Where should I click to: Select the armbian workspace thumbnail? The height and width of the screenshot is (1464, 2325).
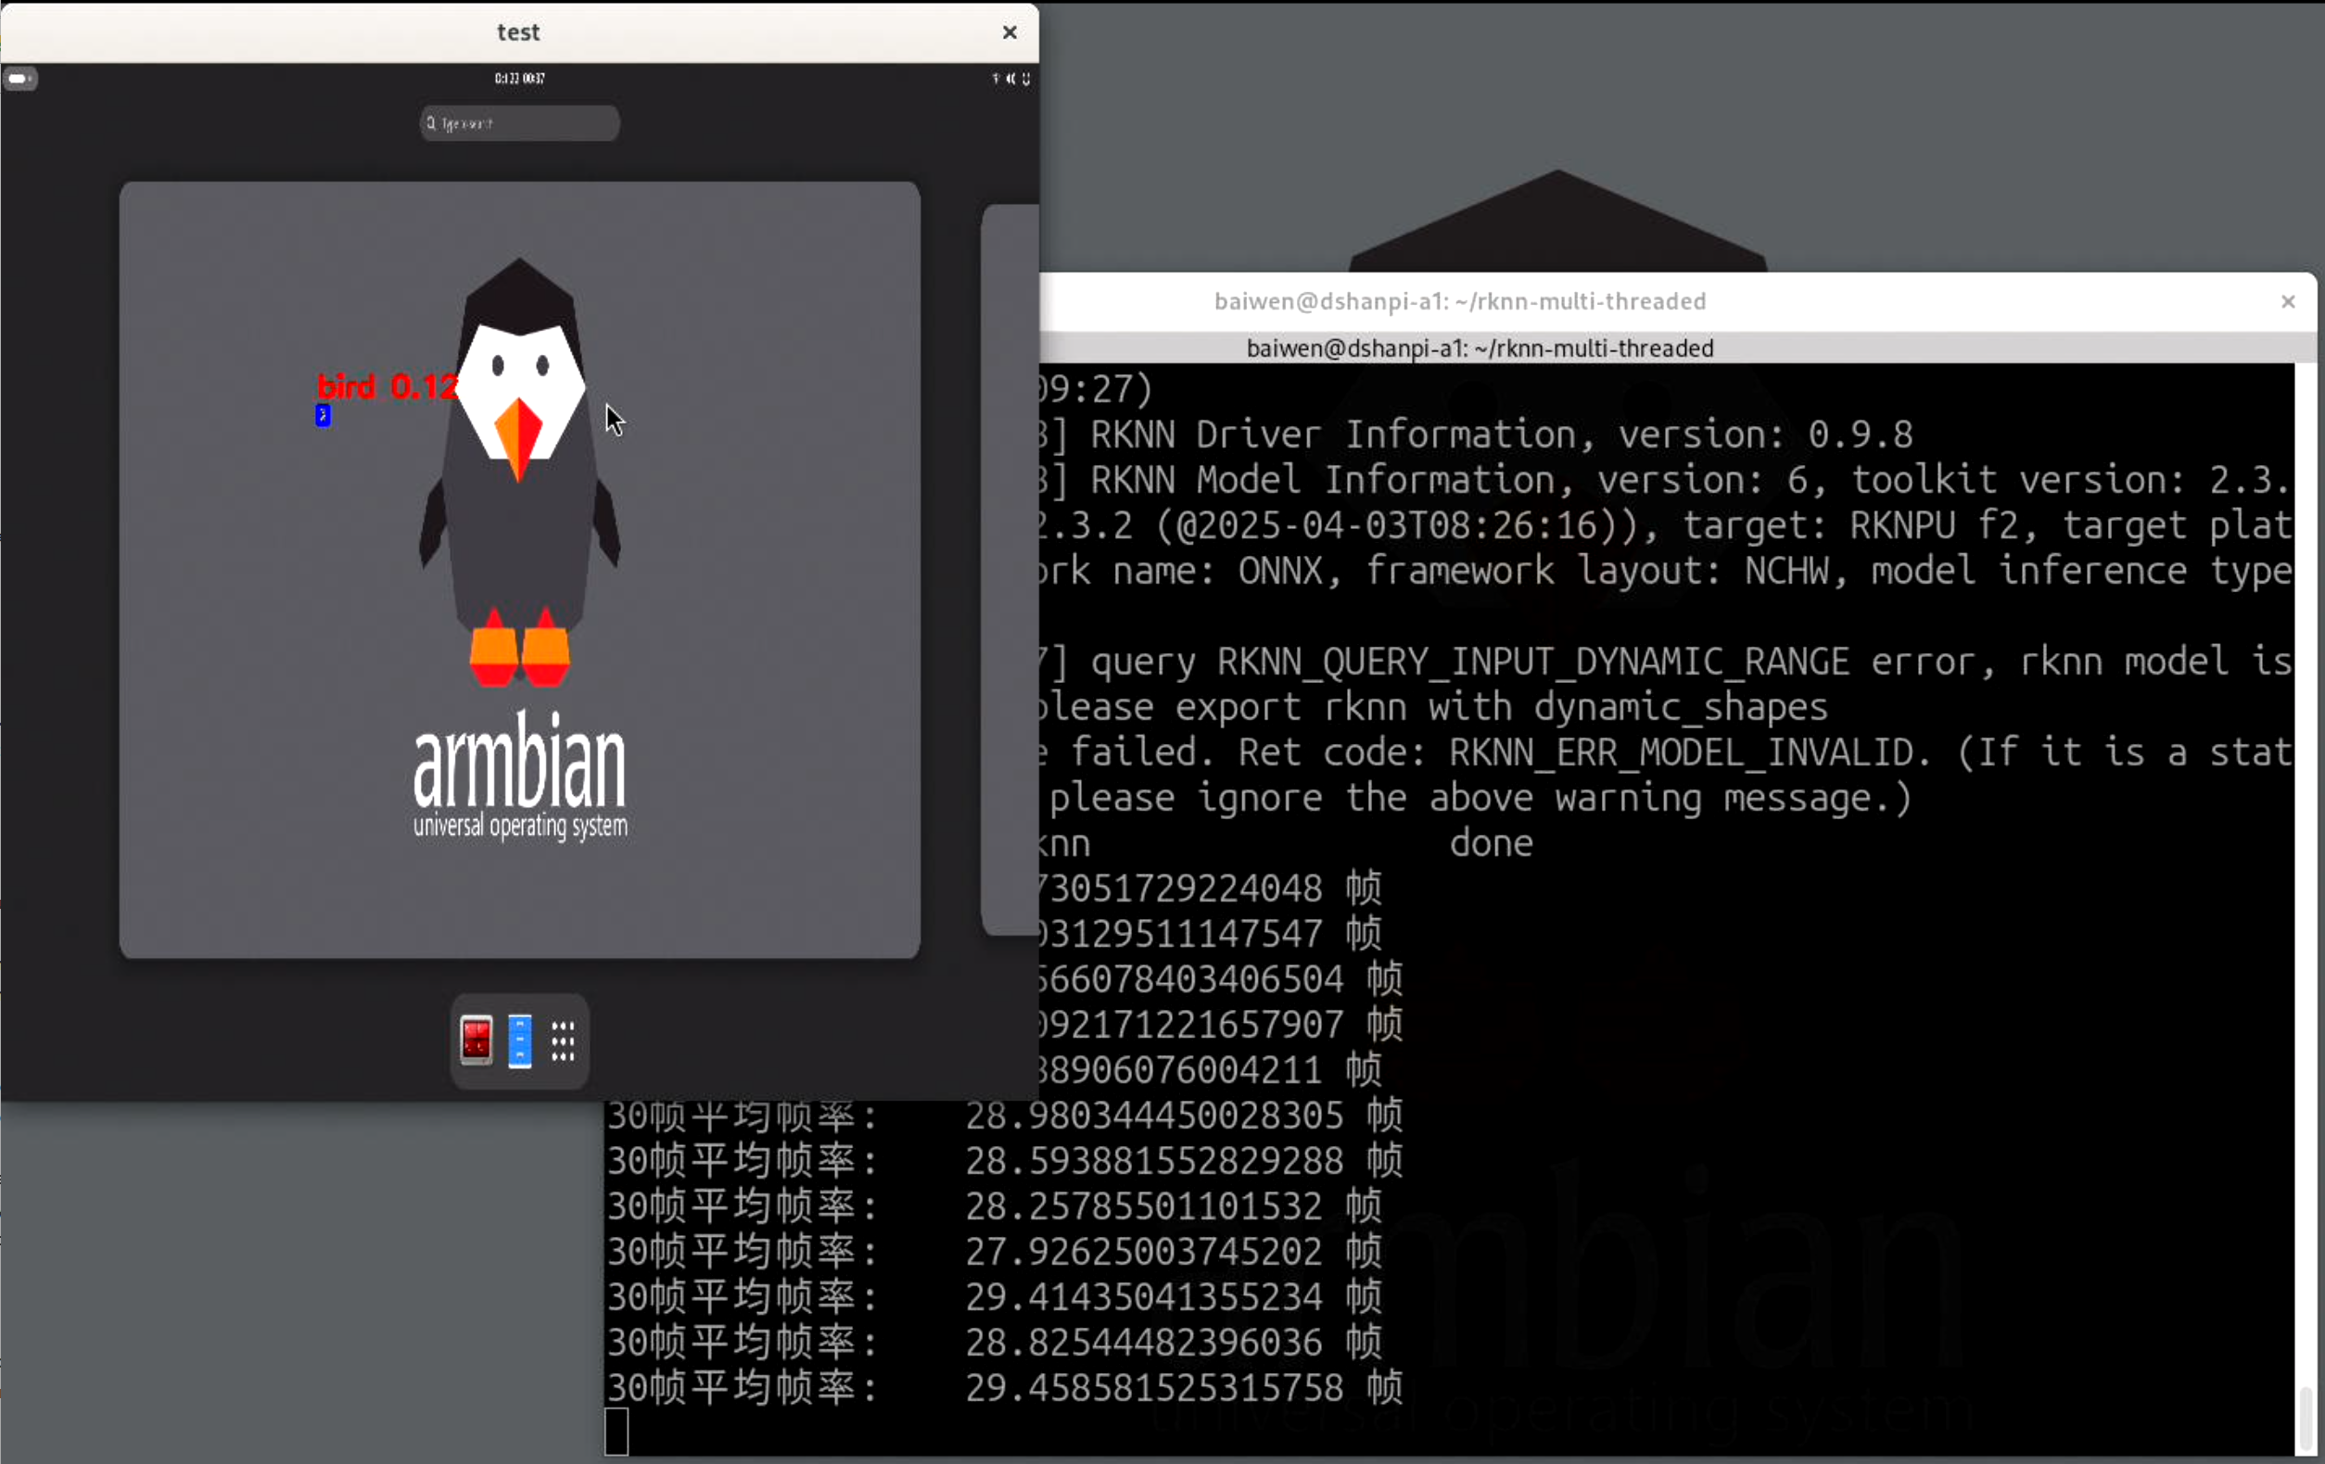[519, 570]
